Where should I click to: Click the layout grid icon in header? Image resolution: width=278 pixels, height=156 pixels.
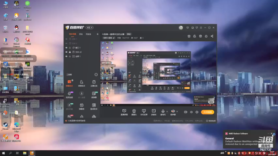189,36
